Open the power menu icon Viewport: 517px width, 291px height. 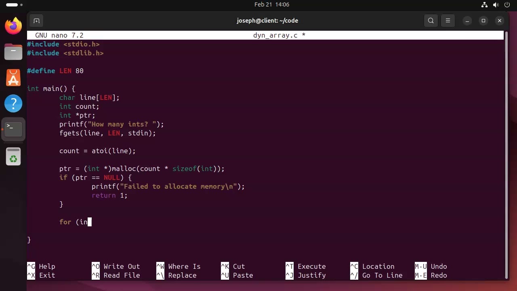tap(507, 5)
